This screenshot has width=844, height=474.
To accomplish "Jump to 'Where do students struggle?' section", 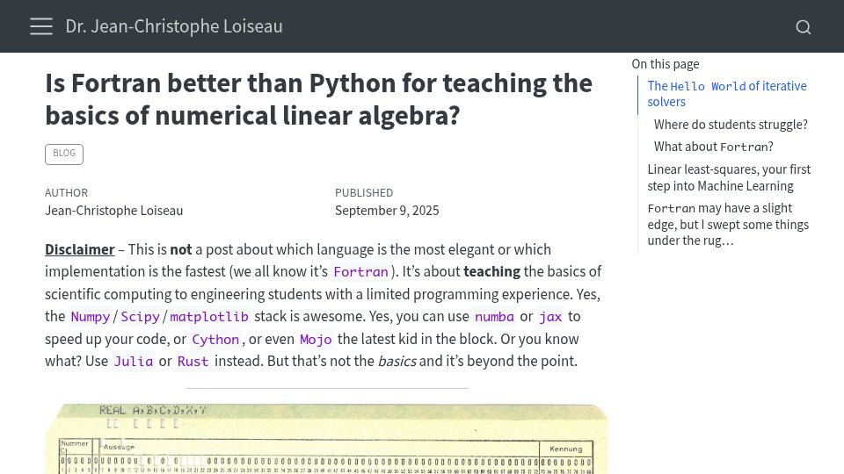I will [x=731, y=125].
